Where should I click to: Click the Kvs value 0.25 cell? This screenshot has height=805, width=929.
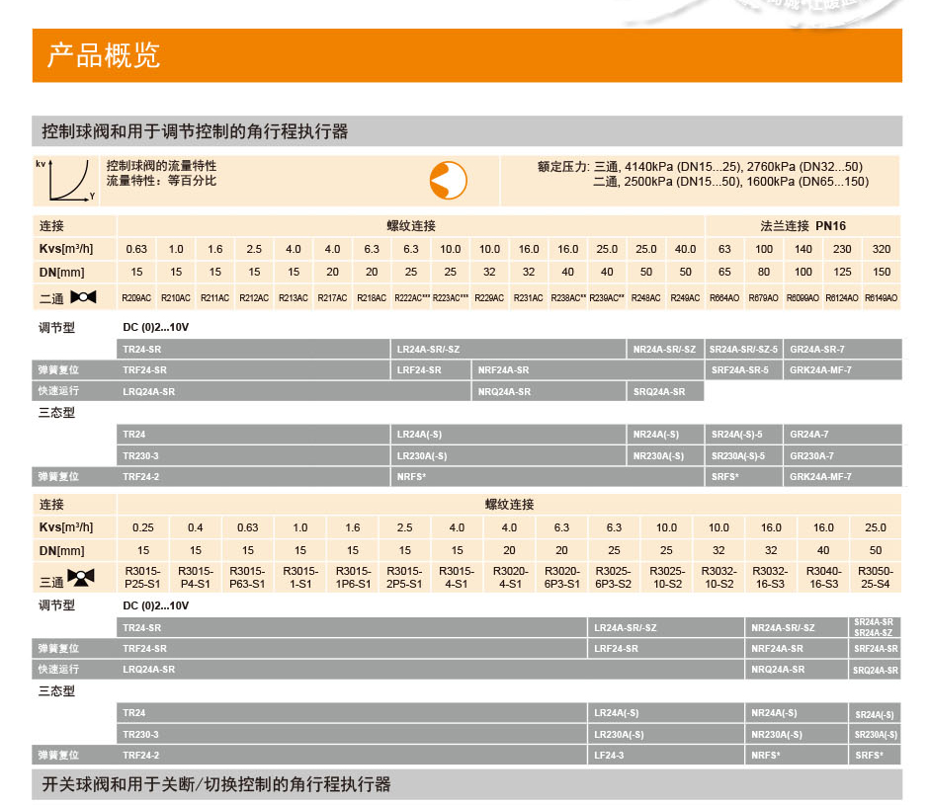(142, 527)
